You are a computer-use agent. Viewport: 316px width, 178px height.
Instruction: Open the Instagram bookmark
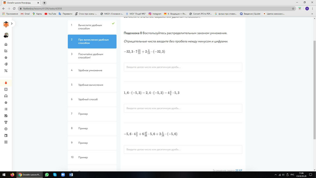pyautogui.click(x=155, y=14)
